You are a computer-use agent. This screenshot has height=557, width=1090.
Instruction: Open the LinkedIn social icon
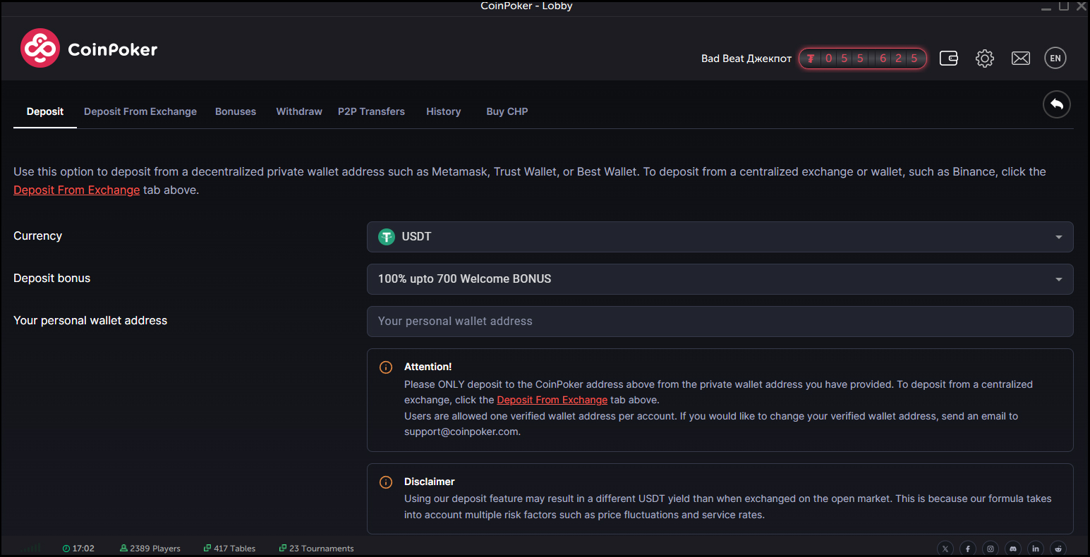[1036, 549]
